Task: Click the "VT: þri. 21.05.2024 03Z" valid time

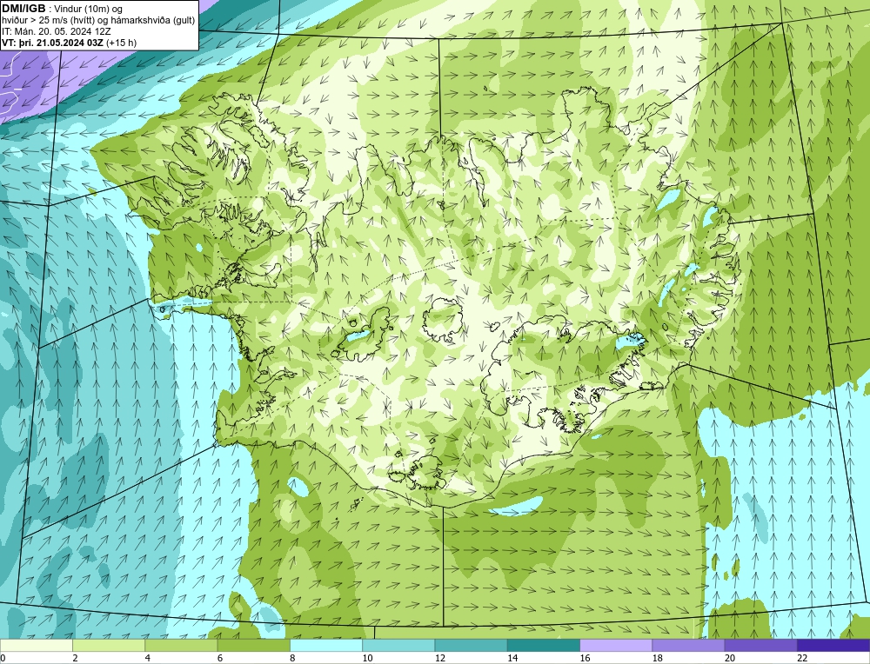Action: [52, 42]
